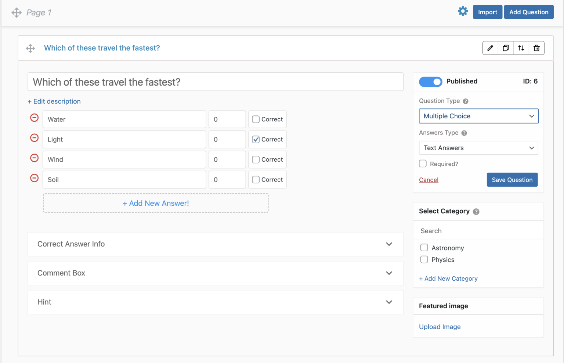
Task: Check the Astronomy category
Action: (424, 248)
